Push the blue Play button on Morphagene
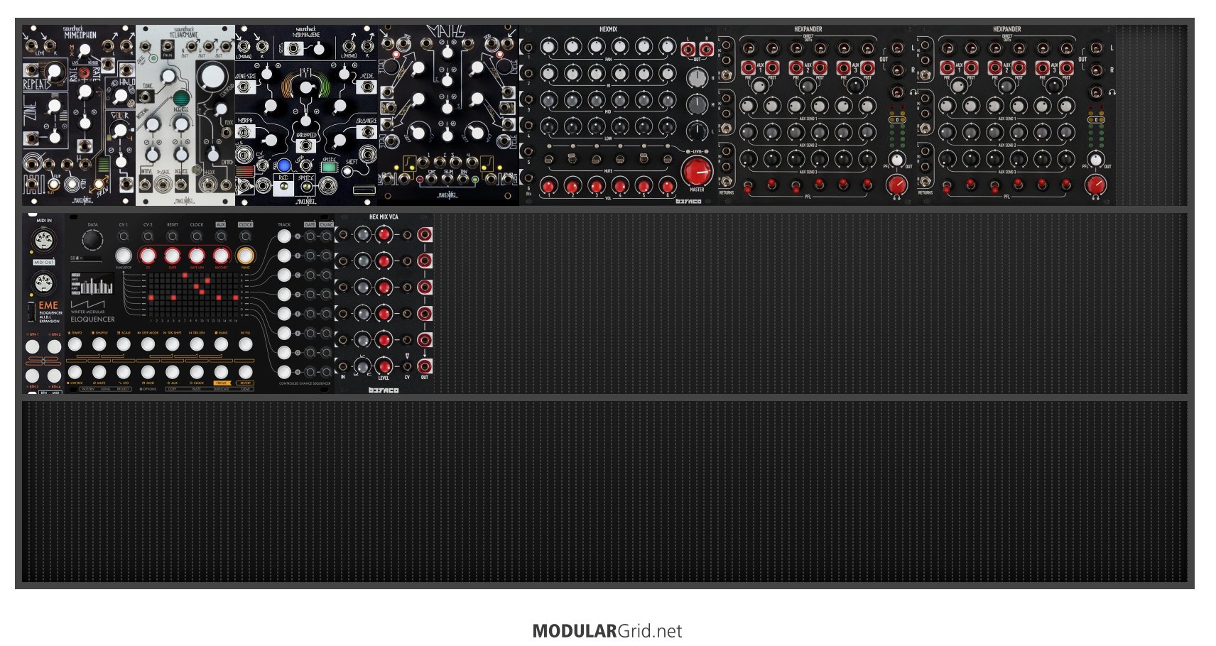This screenshot has height=646, width=1216. click(x=283, y=167)
